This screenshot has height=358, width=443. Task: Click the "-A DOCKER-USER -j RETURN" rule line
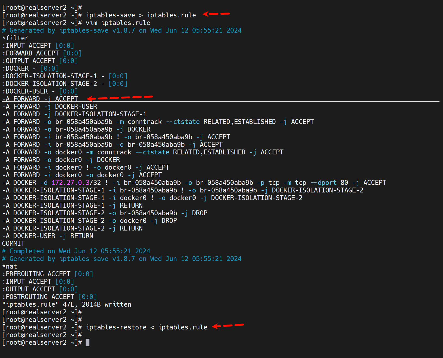pyautogui.click(x=48, y=236)
